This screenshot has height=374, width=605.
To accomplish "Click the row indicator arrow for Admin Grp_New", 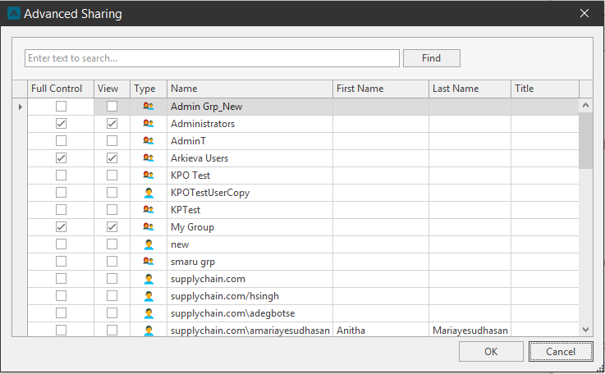I will [20, 107].
